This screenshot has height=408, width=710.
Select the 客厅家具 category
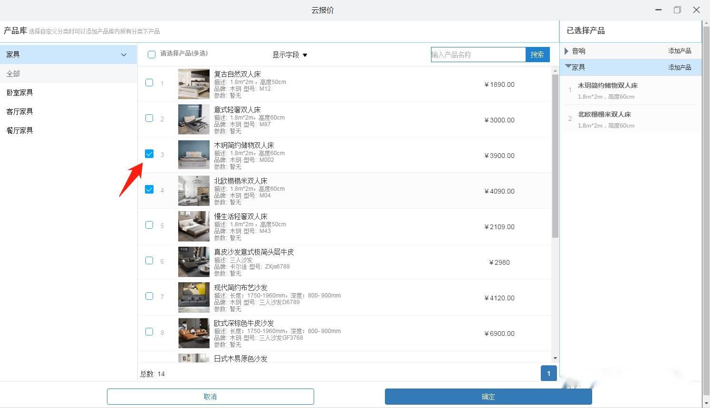pos(19,111)
